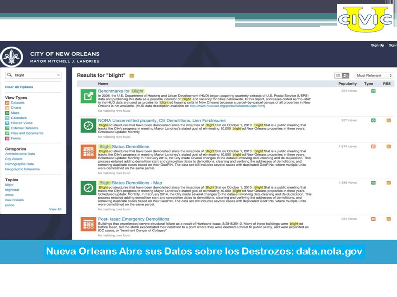The width and height of the screenshot is (397, 297).
Task: Click the External Datasets icon
Action: [7, 128]
